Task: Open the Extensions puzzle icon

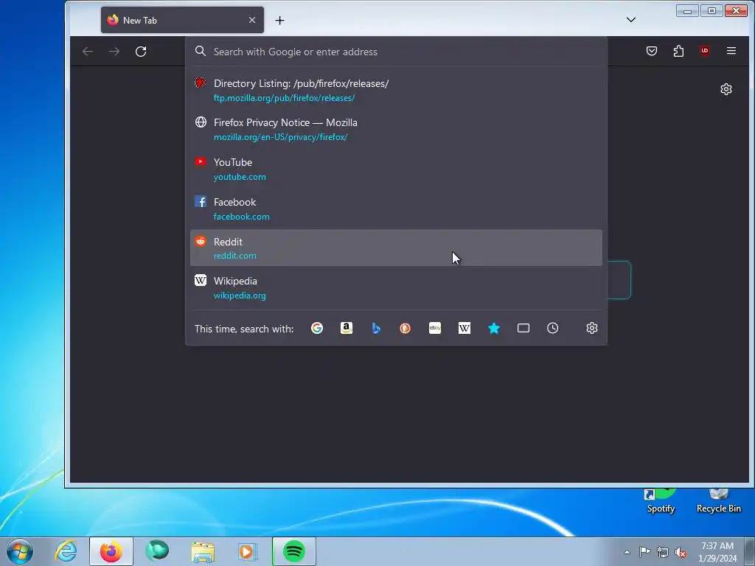Action: [678, 51]
